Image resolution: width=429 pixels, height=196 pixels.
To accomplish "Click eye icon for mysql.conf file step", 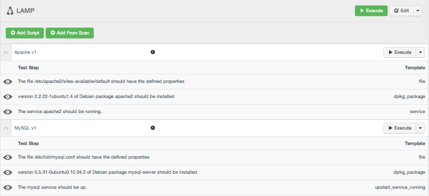I will (8, 157).
